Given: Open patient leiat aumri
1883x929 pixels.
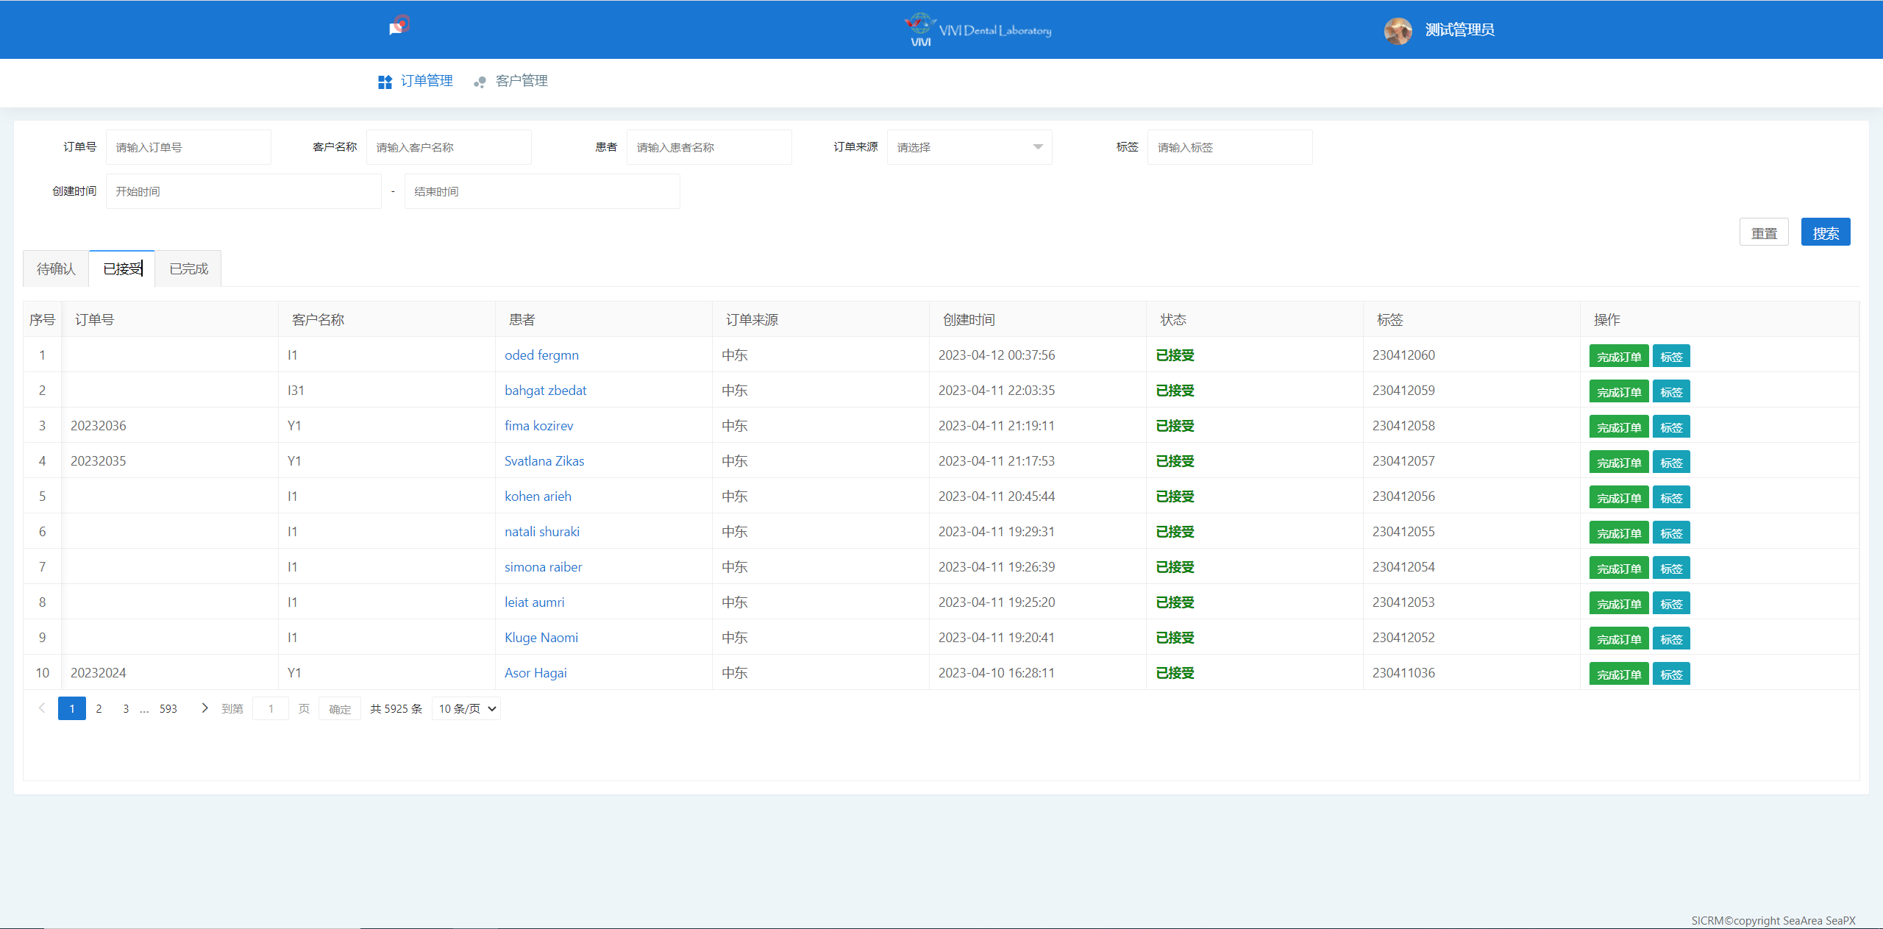Looking at the screenshot, I should tap(535, 602).
